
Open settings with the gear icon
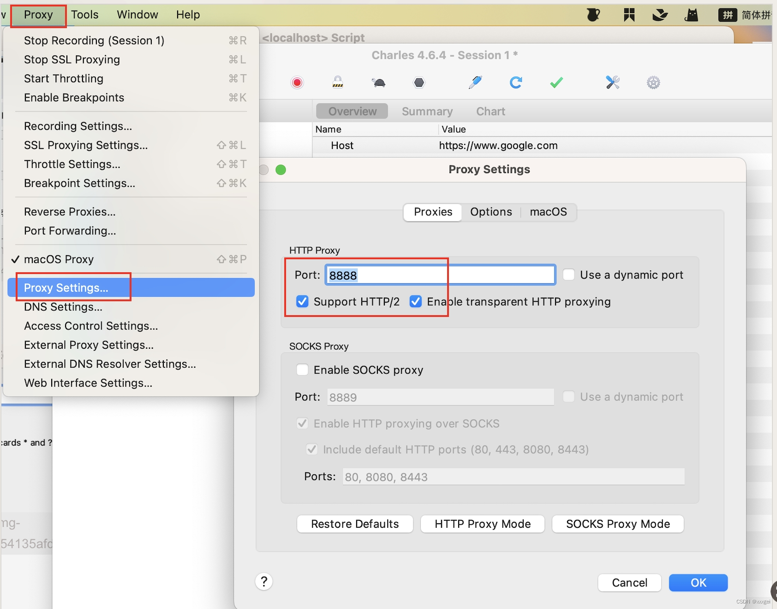coord(653,82)
